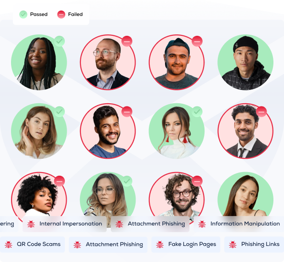
Task: Select the Internal Impersonation tag
Action: (x=64, y=224)
